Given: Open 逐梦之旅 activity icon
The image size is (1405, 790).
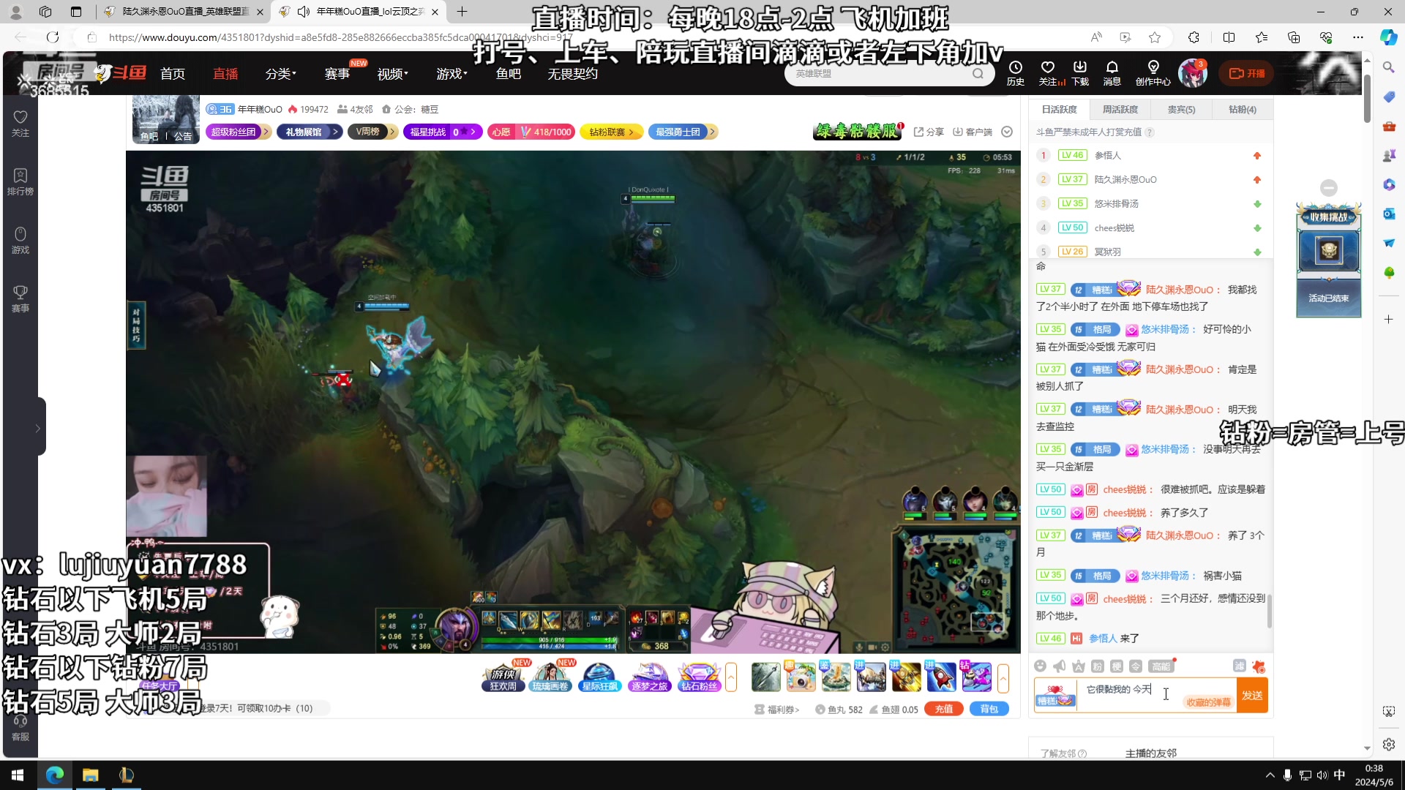Looking at the screenshot, I should (x=649, y=677).
